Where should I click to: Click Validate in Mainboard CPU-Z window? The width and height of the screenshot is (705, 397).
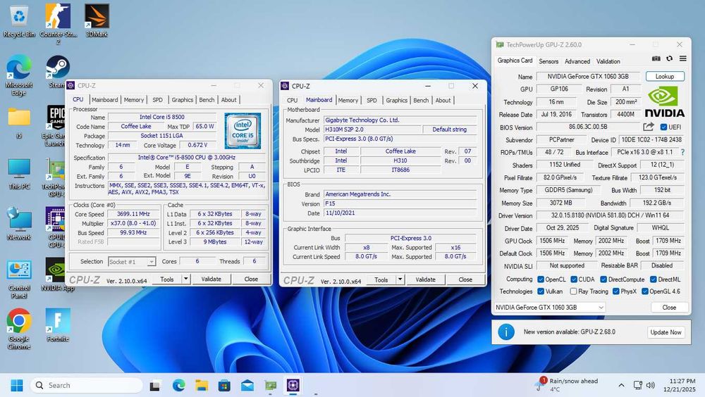point(425,279)
